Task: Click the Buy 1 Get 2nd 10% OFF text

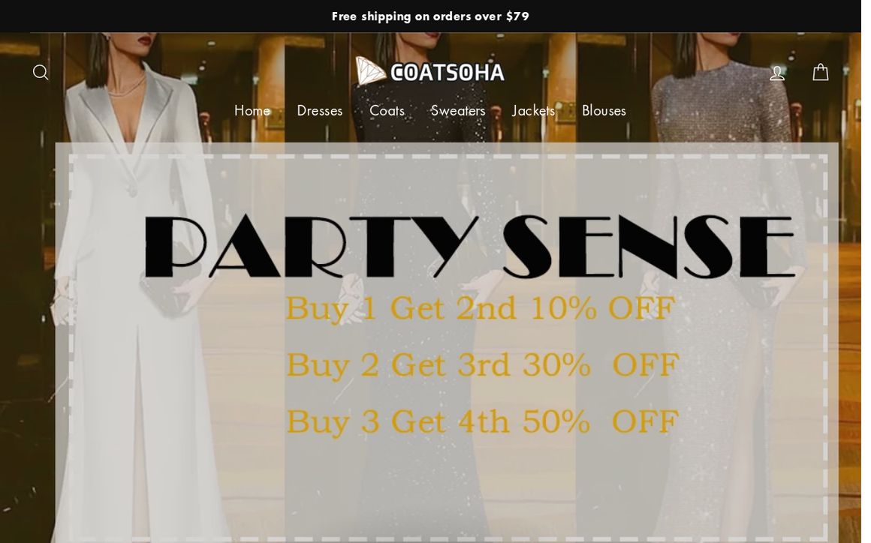Action: pyautogui.click(x=480, y=308)
